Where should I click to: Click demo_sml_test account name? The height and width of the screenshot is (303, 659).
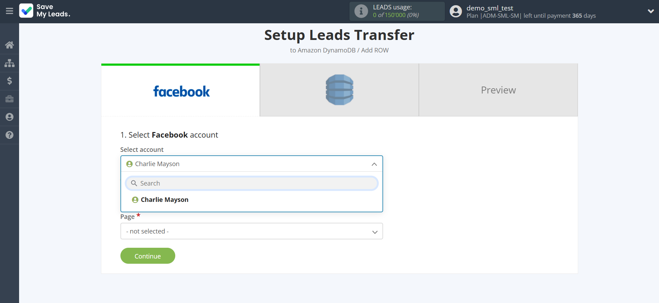(x=490, y=8)
